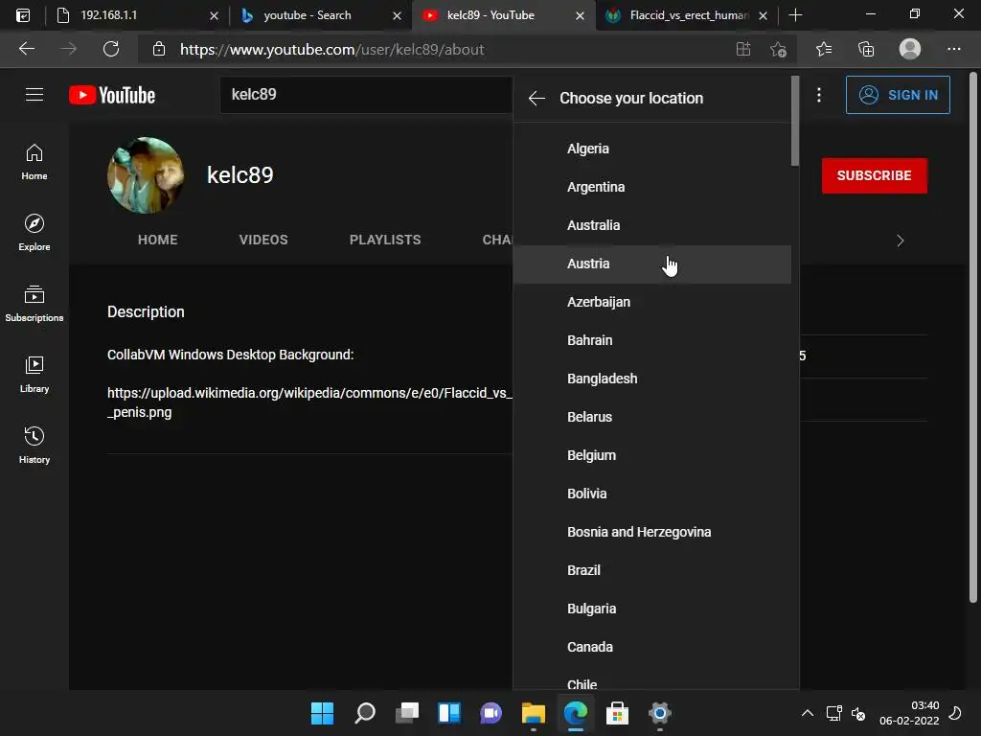Image resolution: width=981 pixels, height=736 pixels.
Task: Open Edge profile avatar
Action: [910, 49]
